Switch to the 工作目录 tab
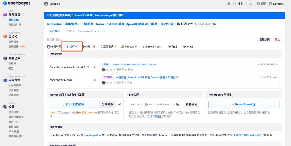Viewport: 291px width, 146px height. (x=82, y=31)
